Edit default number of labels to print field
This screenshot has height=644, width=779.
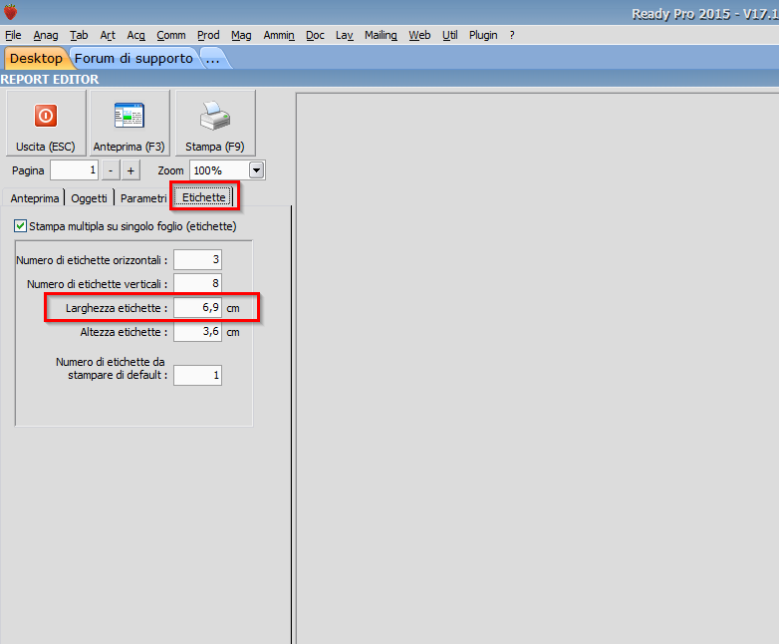197,375
